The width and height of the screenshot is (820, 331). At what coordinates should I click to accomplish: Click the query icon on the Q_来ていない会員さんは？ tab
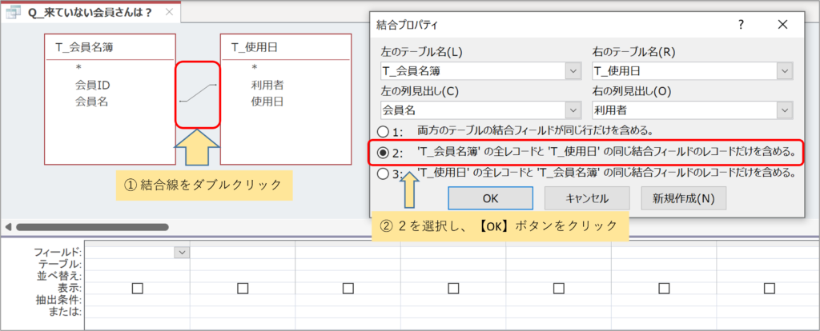click(13, 12)
